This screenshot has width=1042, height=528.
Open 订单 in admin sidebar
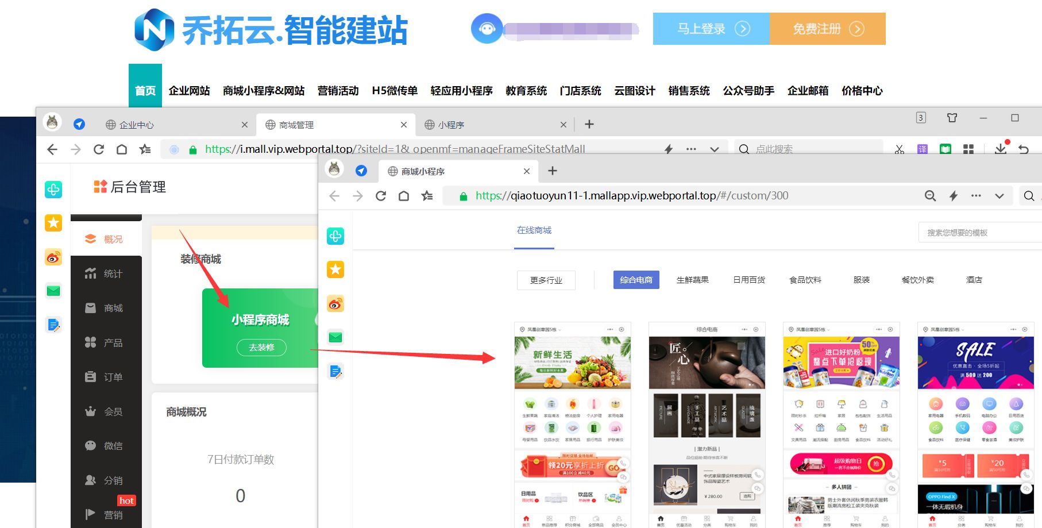[x=106, y=377]
